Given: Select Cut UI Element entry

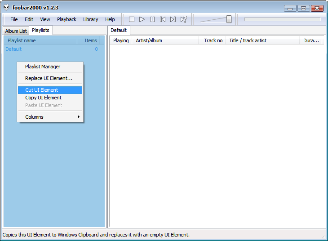Looking at the screenshot, I should point(50,90).
